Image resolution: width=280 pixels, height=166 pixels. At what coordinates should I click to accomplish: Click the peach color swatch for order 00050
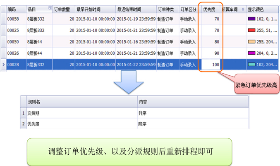coord(251,42)
